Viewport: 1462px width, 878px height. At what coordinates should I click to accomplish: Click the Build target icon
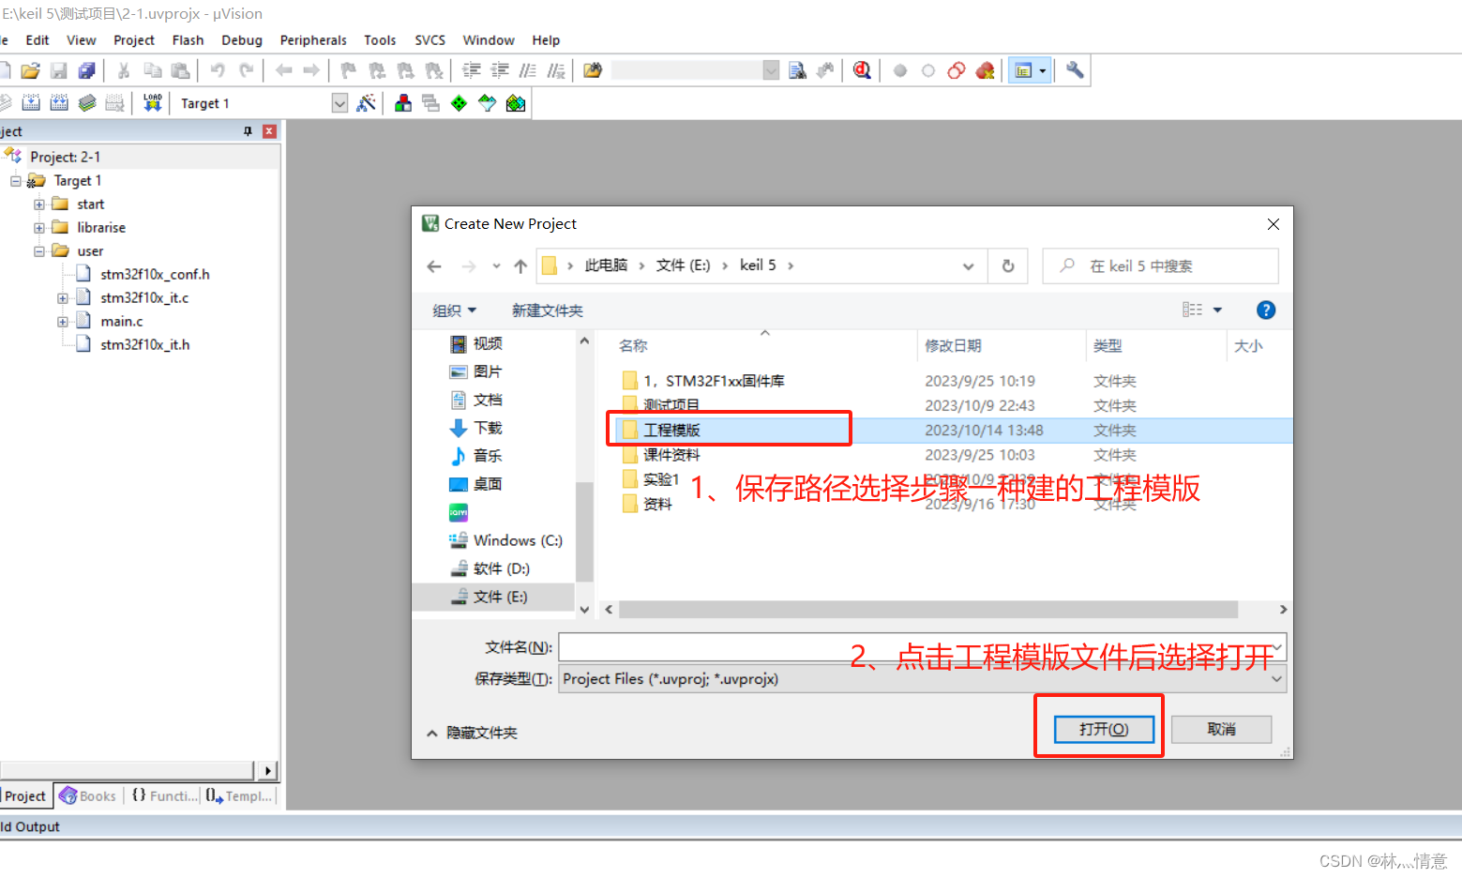(x=31, y=103)
